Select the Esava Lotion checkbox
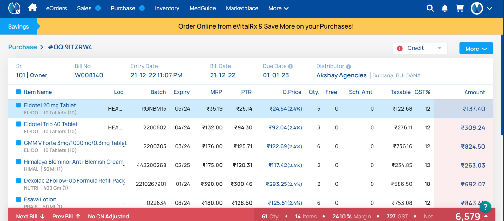This screenshot has width=504, height=221. point(18,199)
